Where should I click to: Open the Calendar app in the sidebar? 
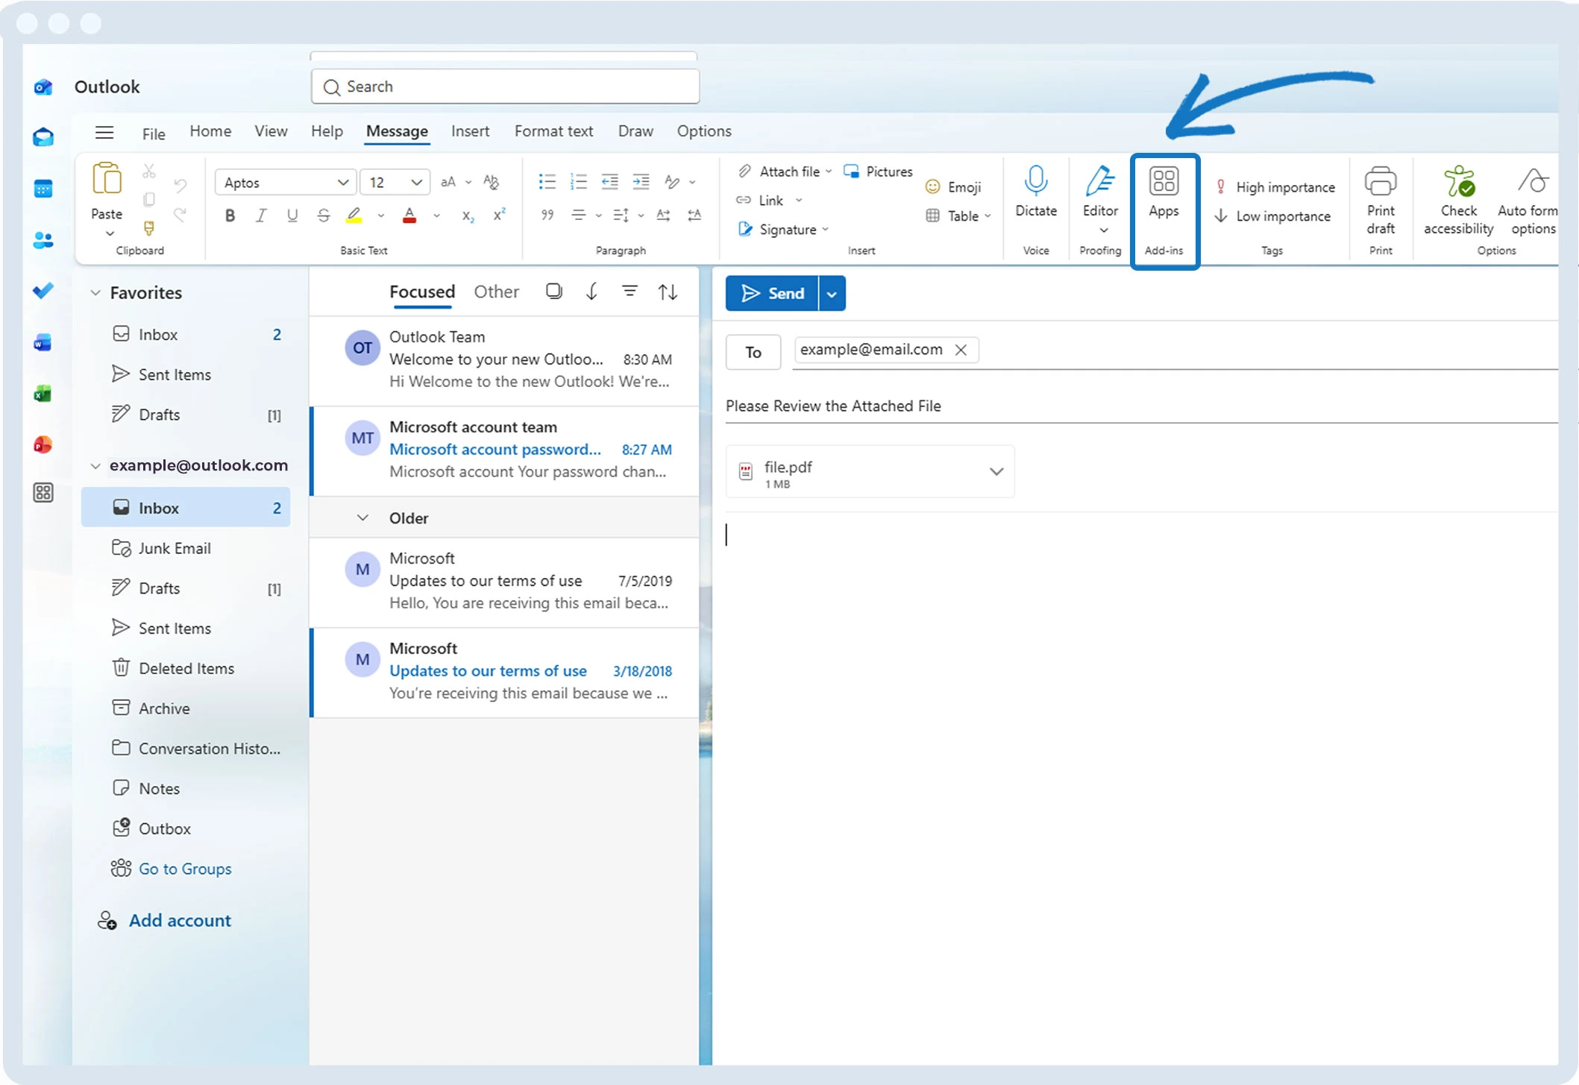(43, 189)
